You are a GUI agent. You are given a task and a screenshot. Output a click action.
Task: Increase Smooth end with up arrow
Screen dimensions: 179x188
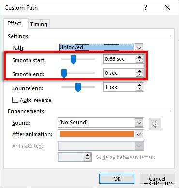pos(139,71)
